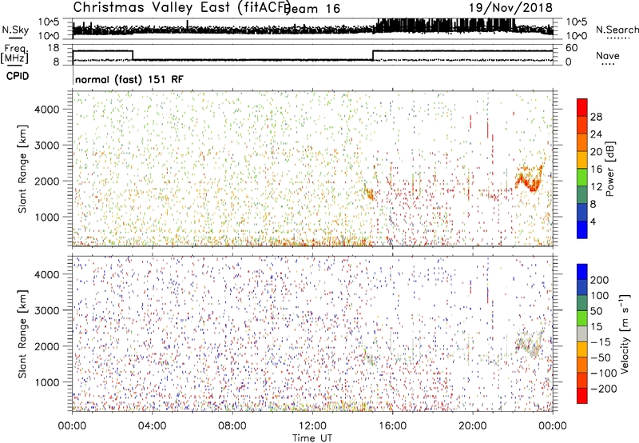Click gray -15 to 15 velocity swatch
This screenshot has width=639, height=443.
point(582,333)
